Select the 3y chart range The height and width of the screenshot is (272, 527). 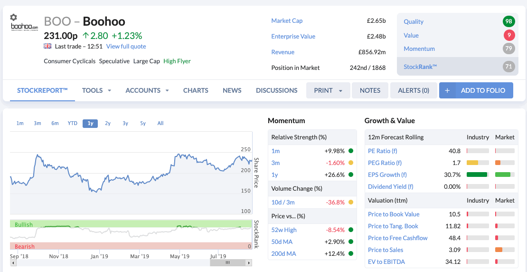click(x=125, y=123)
